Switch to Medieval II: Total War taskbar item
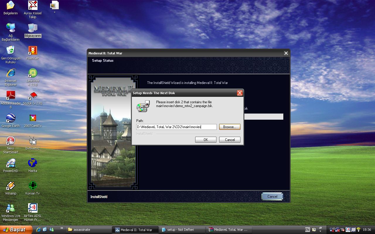The width and height of the screenshot is (375, 234). pos(135,230)
